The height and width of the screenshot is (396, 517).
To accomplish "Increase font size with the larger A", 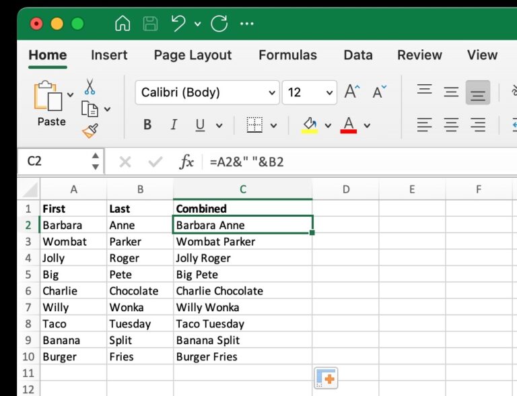I will tap(352, 92).
